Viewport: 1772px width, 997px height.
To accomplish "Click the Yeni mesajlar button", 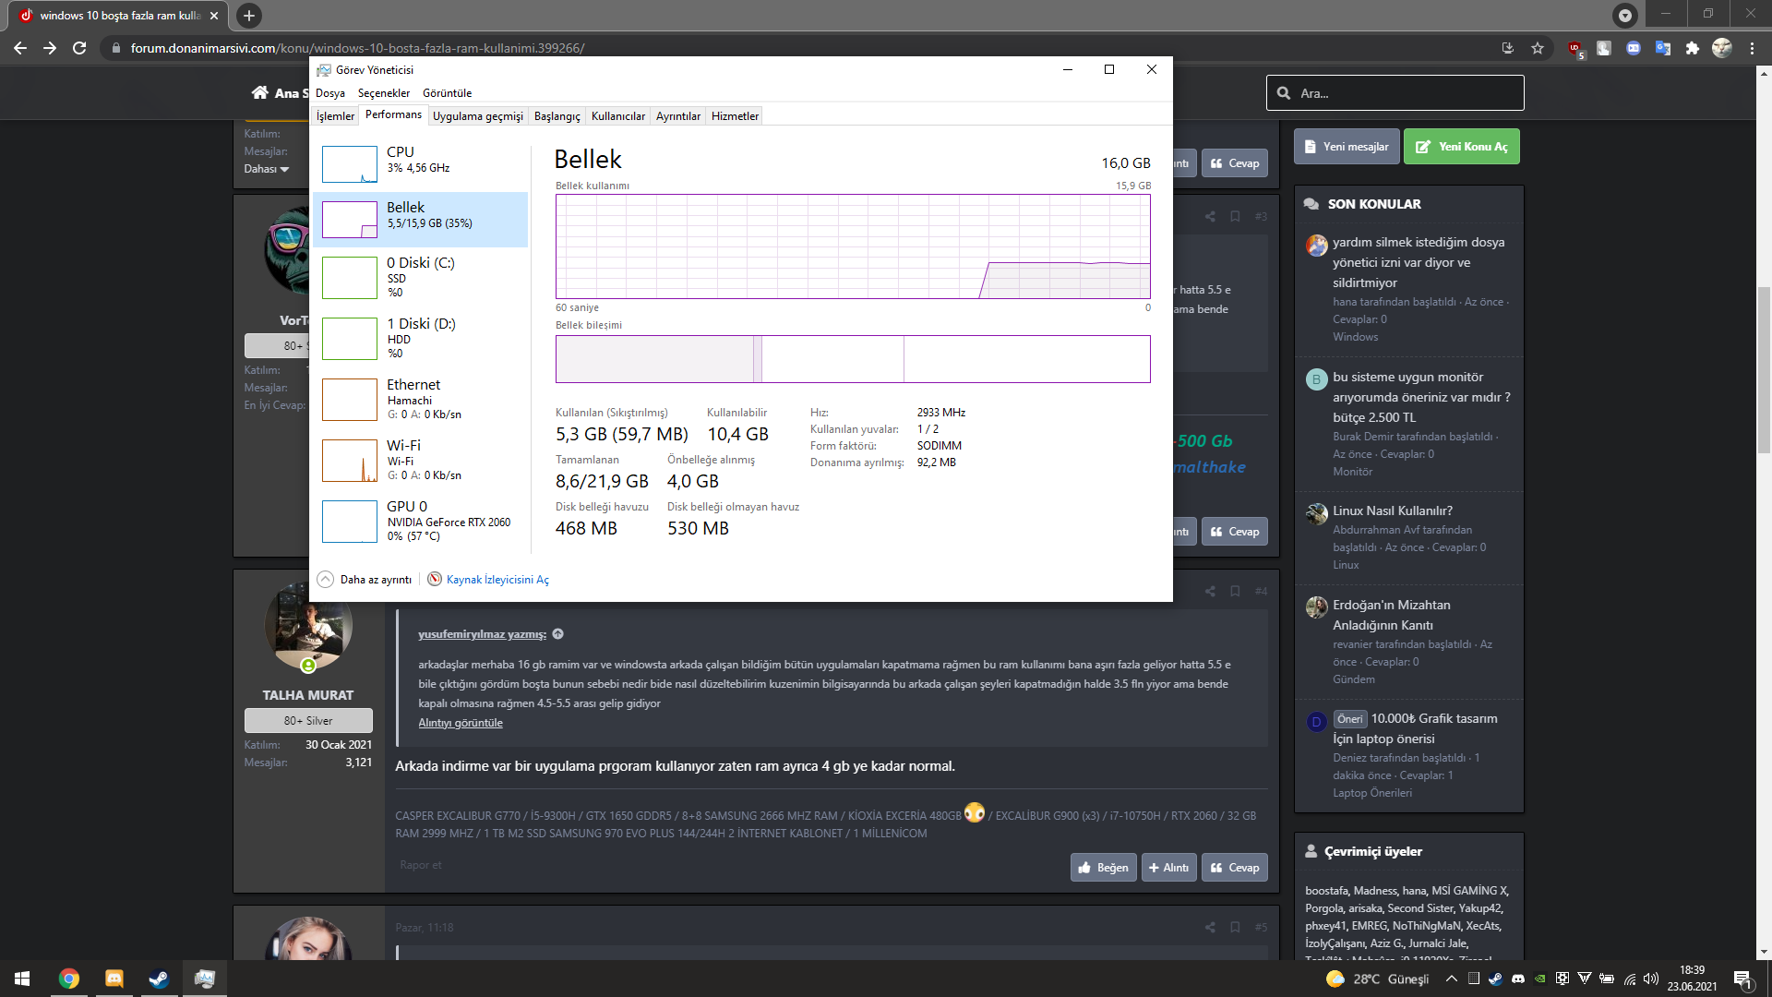I will pyautogui.click(x=1347, y=147).
